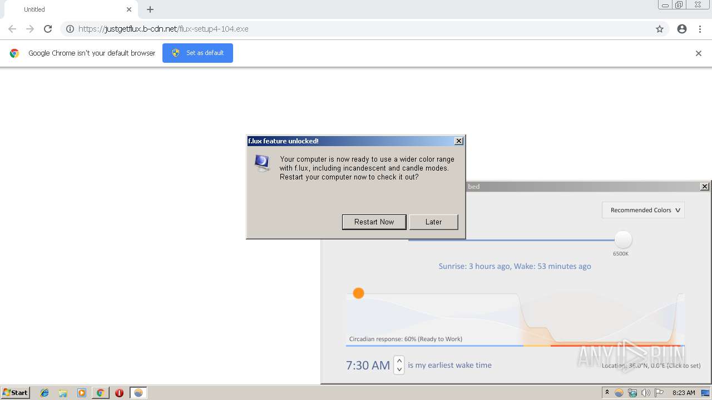Close the f.lux main window

coord(704,187)
